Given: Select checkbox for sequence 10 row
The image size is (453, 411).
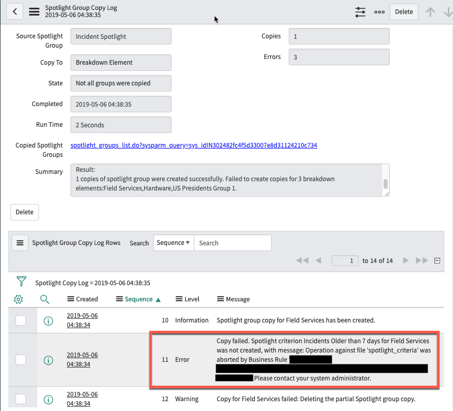Looking at the screenshot, I should click(21, 320).
